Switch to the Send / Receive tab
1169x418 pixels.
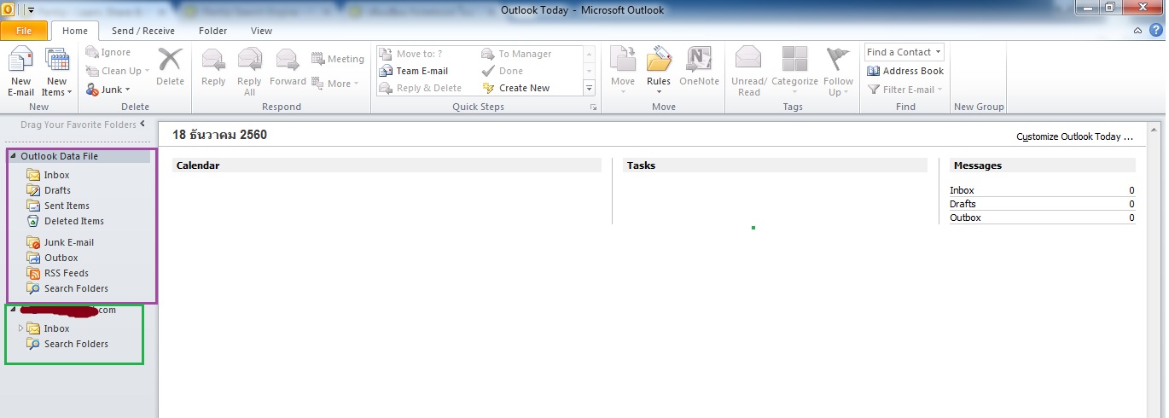point(143,31)
